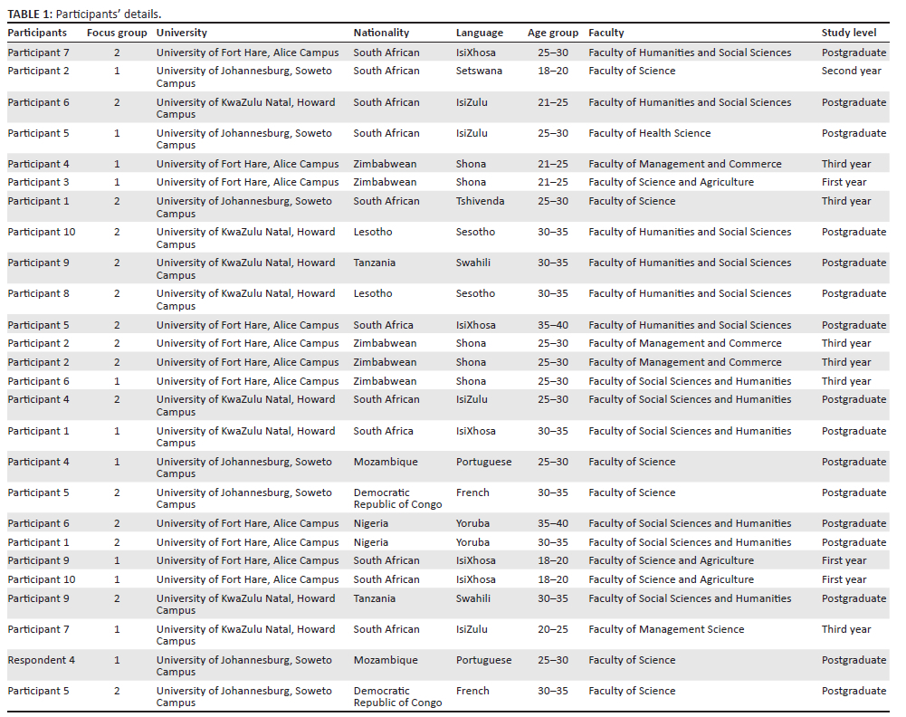Select the Faculty of Health Science cell
The width and height of the screenshot is (906, 717).
649,133
